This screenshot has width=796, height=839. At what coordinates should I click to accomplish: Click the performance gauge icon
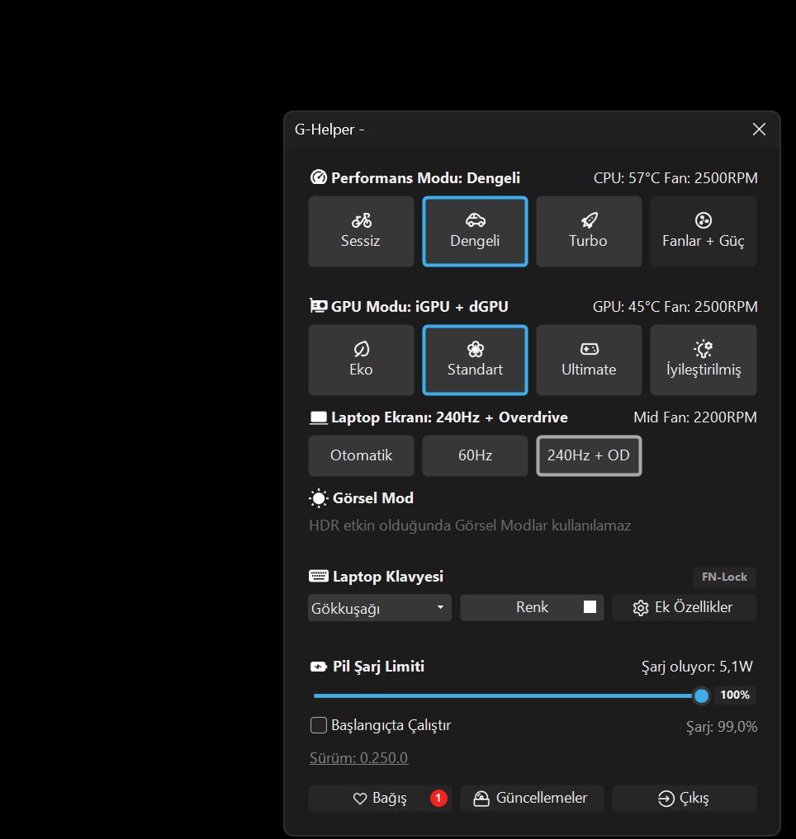(x=318, y=177)
